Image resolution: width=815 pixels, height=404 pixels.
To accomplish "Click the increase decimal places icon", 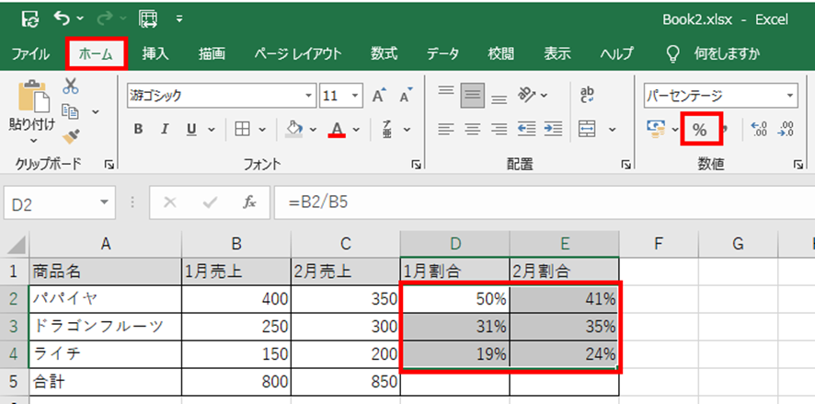I will [x=759, y=129].
